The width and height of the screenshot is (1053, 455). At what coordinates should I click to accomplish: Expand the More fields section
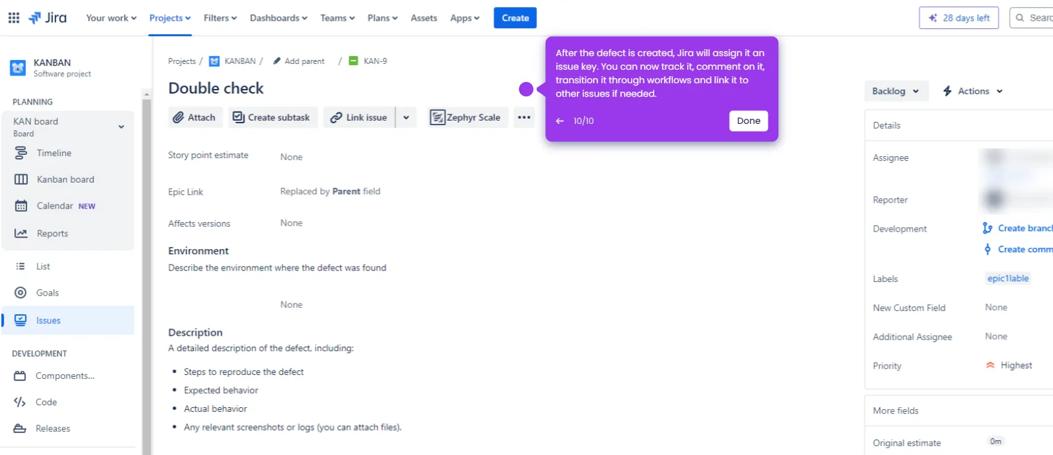(959, 410)
